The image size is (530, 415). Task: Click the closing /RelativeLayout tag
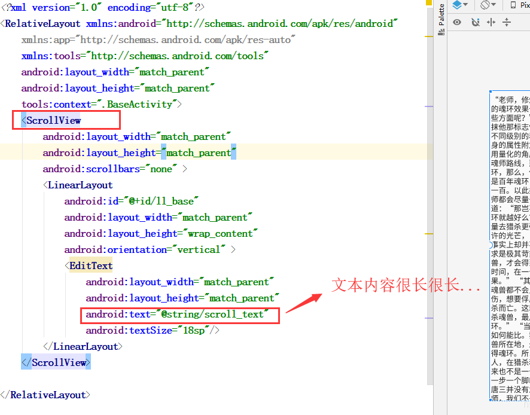click(45, 395)
